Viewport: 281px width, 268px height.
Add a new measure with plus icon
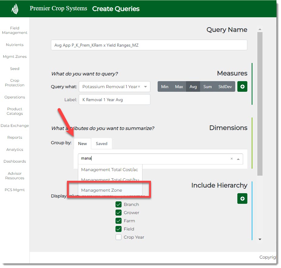(x=242, y=87)
